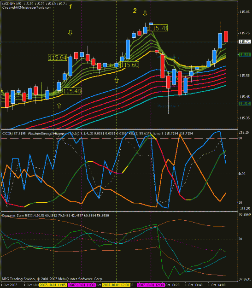Click the 70 level on RSI scale
Screen dimensions: 252x288
point(240,239)
